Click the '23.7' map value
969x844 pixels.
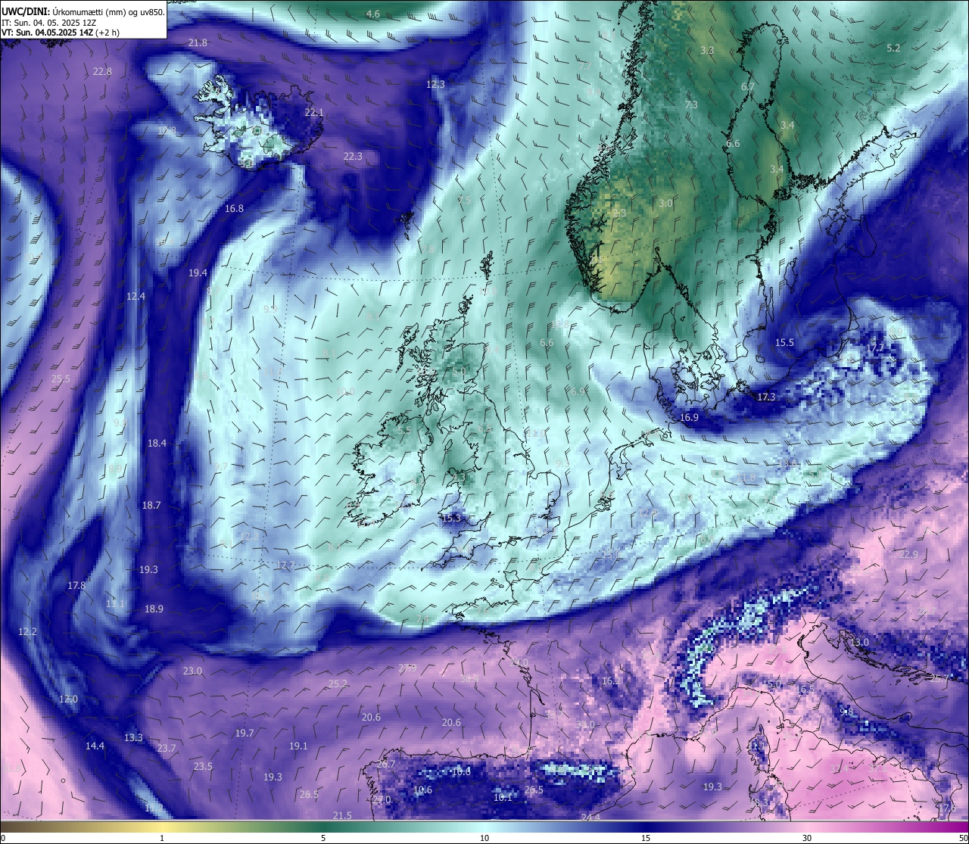pyautogui.click(x=166, y=749)
